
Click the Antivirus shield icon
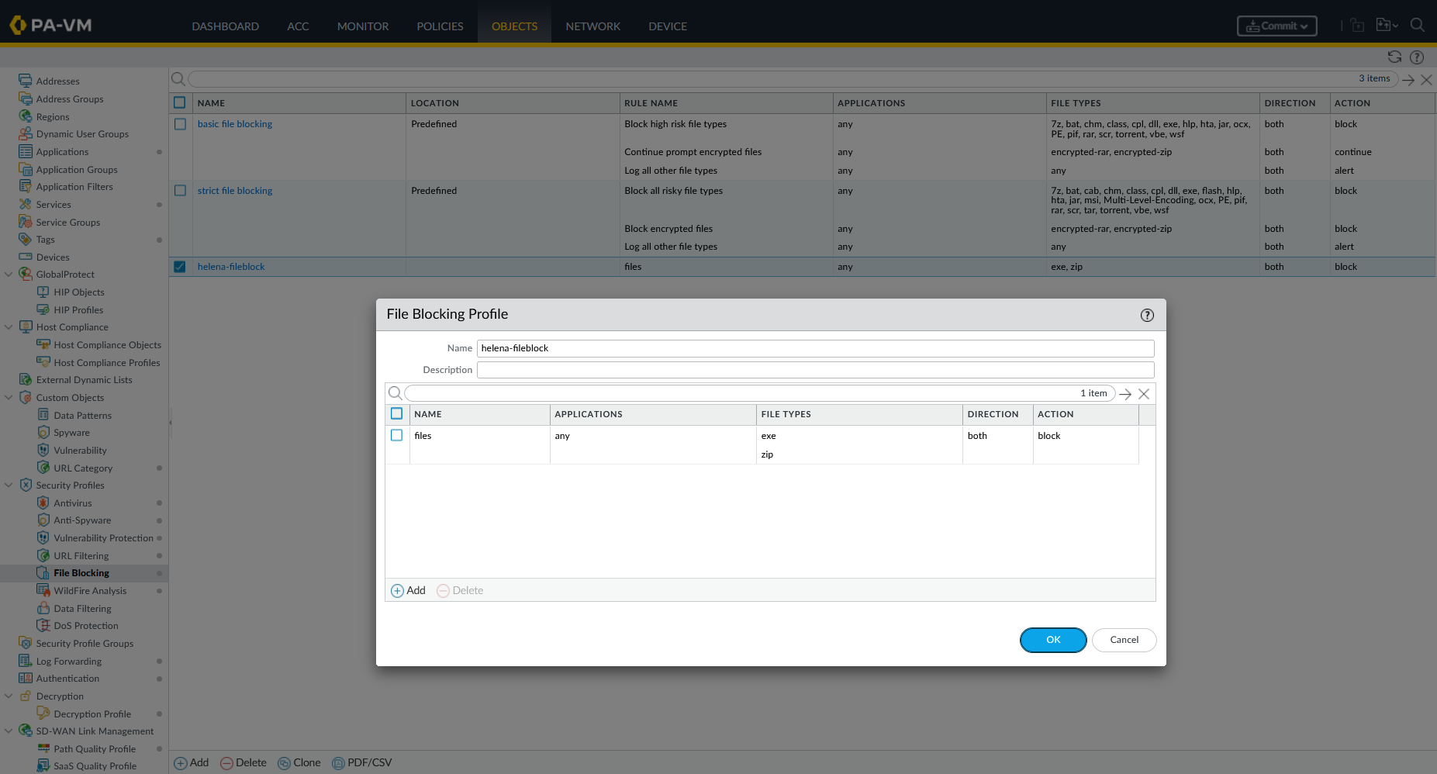[43, 503]
